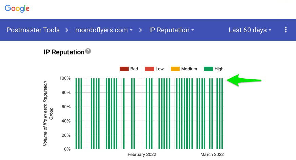Click the Low legend red swatch
This screenshot has height=160, width=296.
point(149,69)
